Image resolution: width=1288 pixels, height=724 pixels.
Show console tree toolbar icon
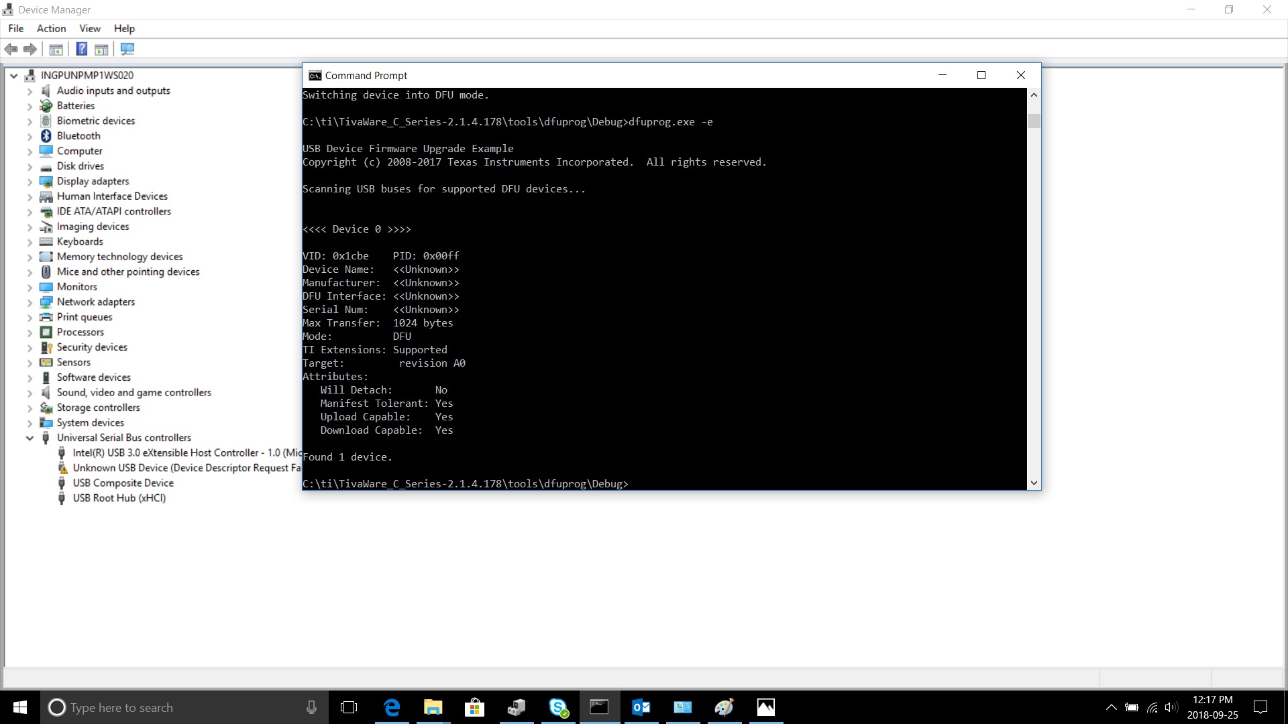pos(56,49)
